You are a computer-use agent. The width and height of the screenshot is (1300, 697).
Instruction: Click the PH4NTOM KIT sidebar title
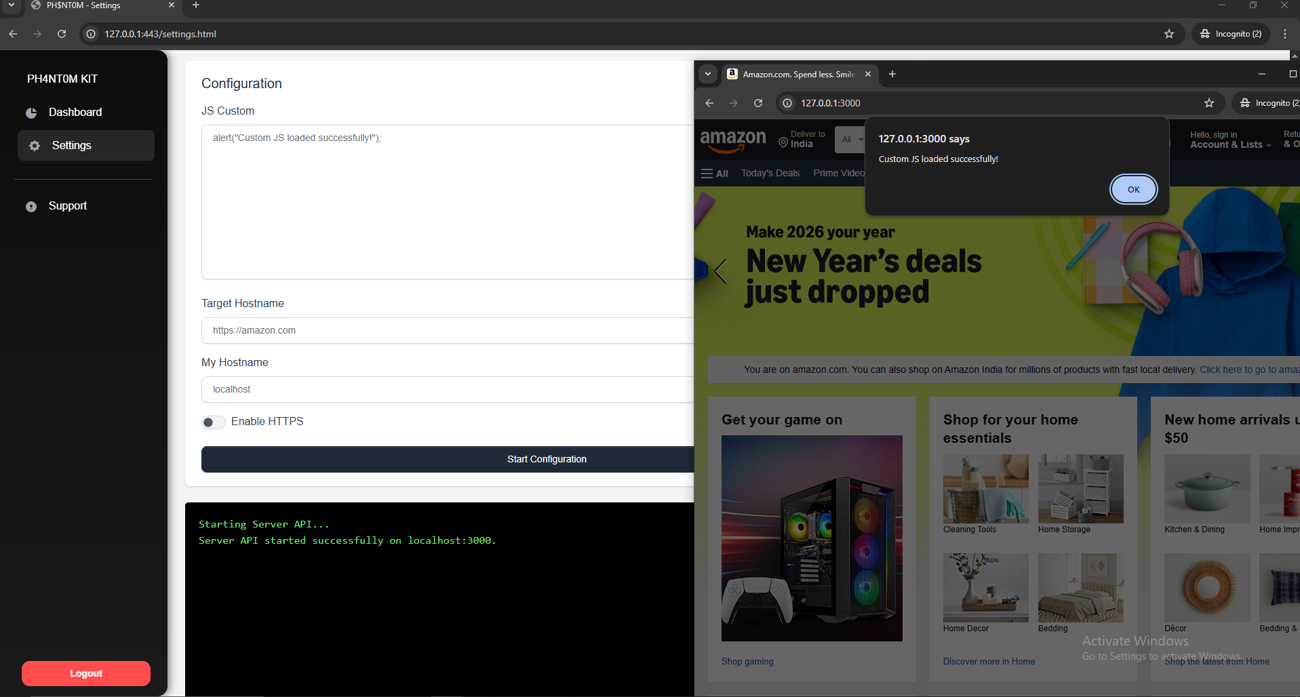[x=62, y=79]
